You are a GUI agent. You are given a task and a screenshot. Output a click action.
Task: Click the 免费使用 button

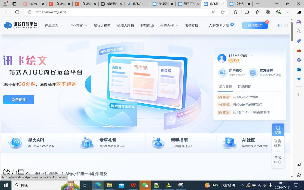[x=19, y=100]
